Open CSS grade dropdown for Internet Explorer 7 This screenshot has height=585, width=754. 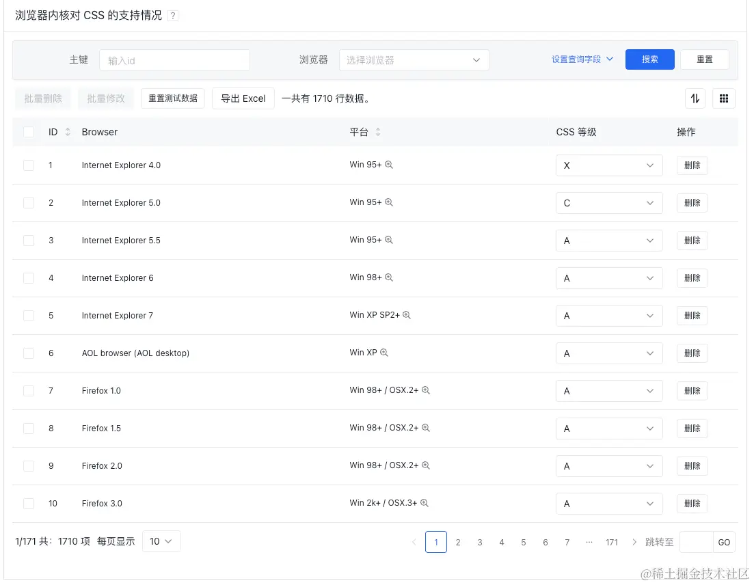(609, 316)
